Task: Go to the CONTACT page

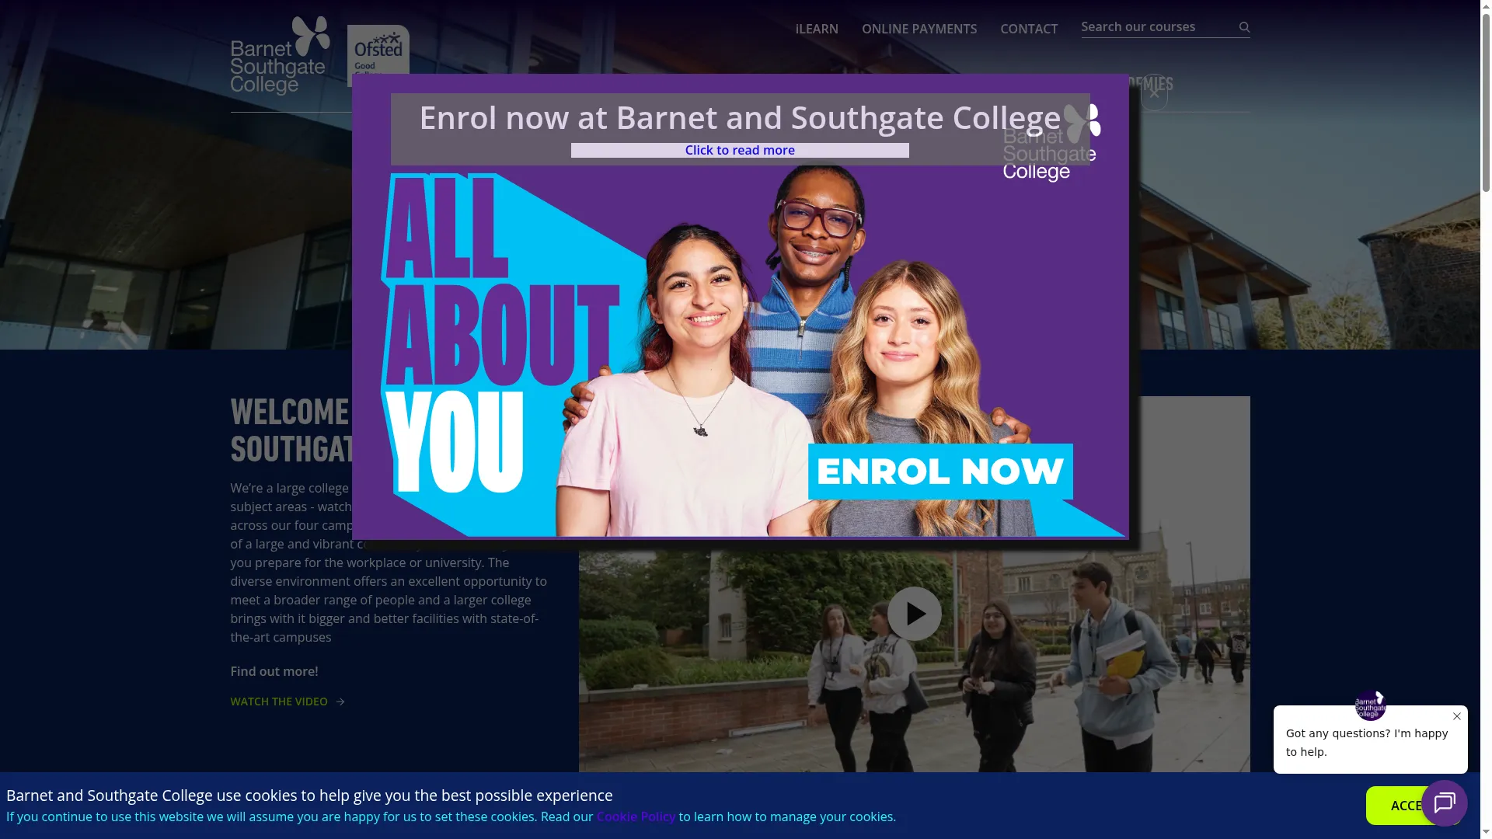Action: [x=1028, y=29]
